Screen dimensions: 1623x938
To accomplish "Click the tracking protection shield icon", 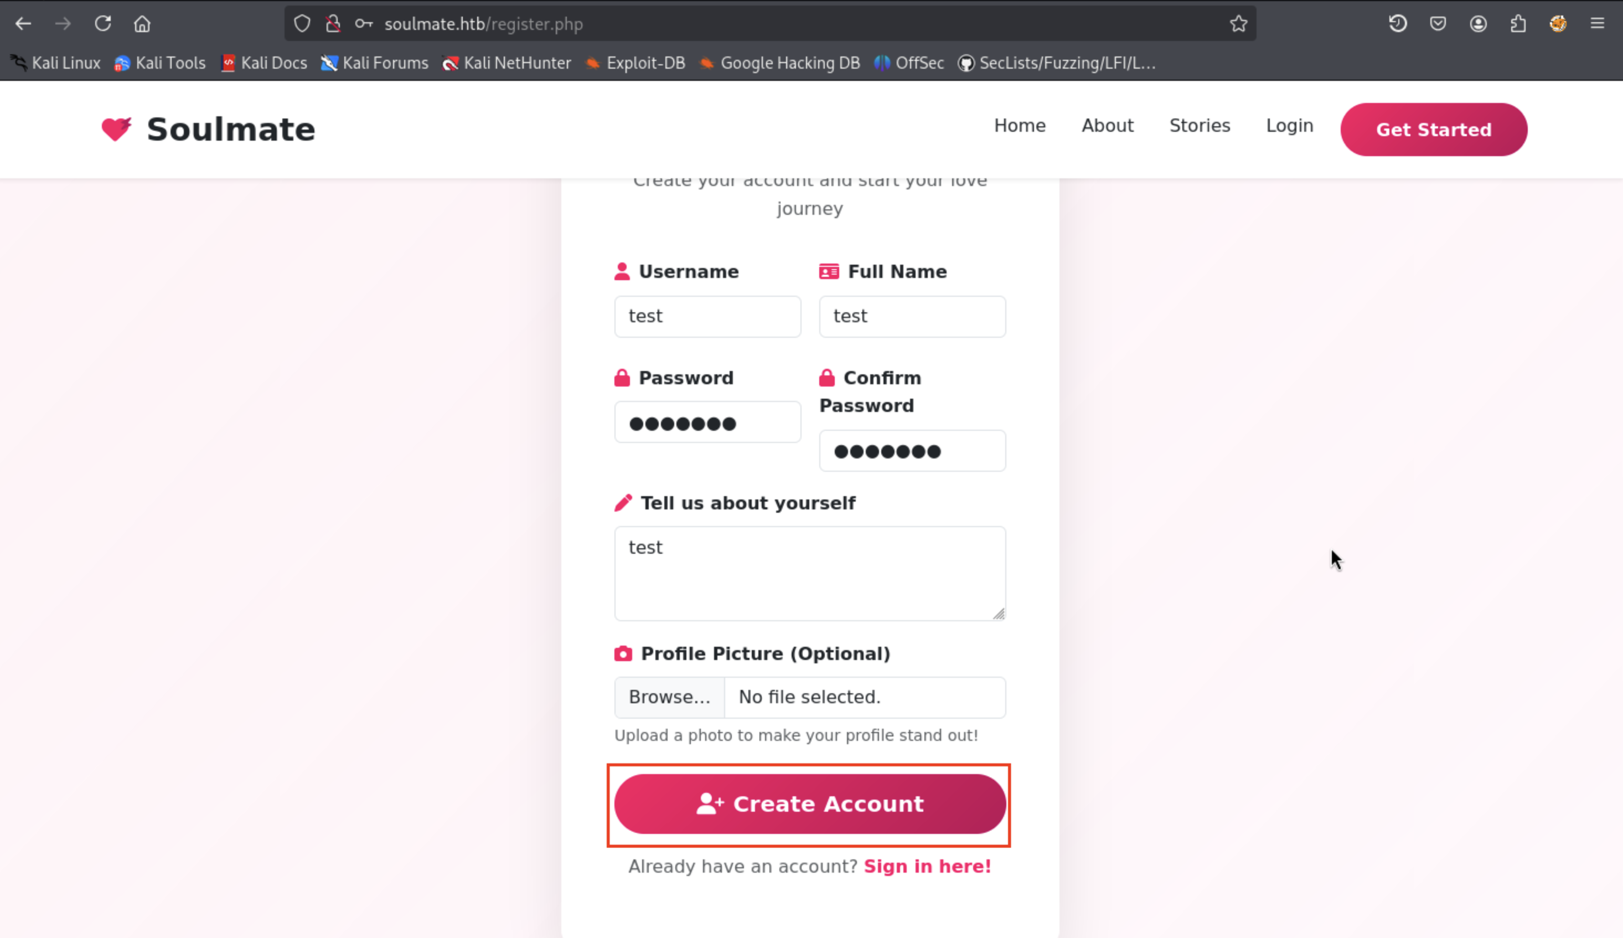I will click(x=302, y=24).
